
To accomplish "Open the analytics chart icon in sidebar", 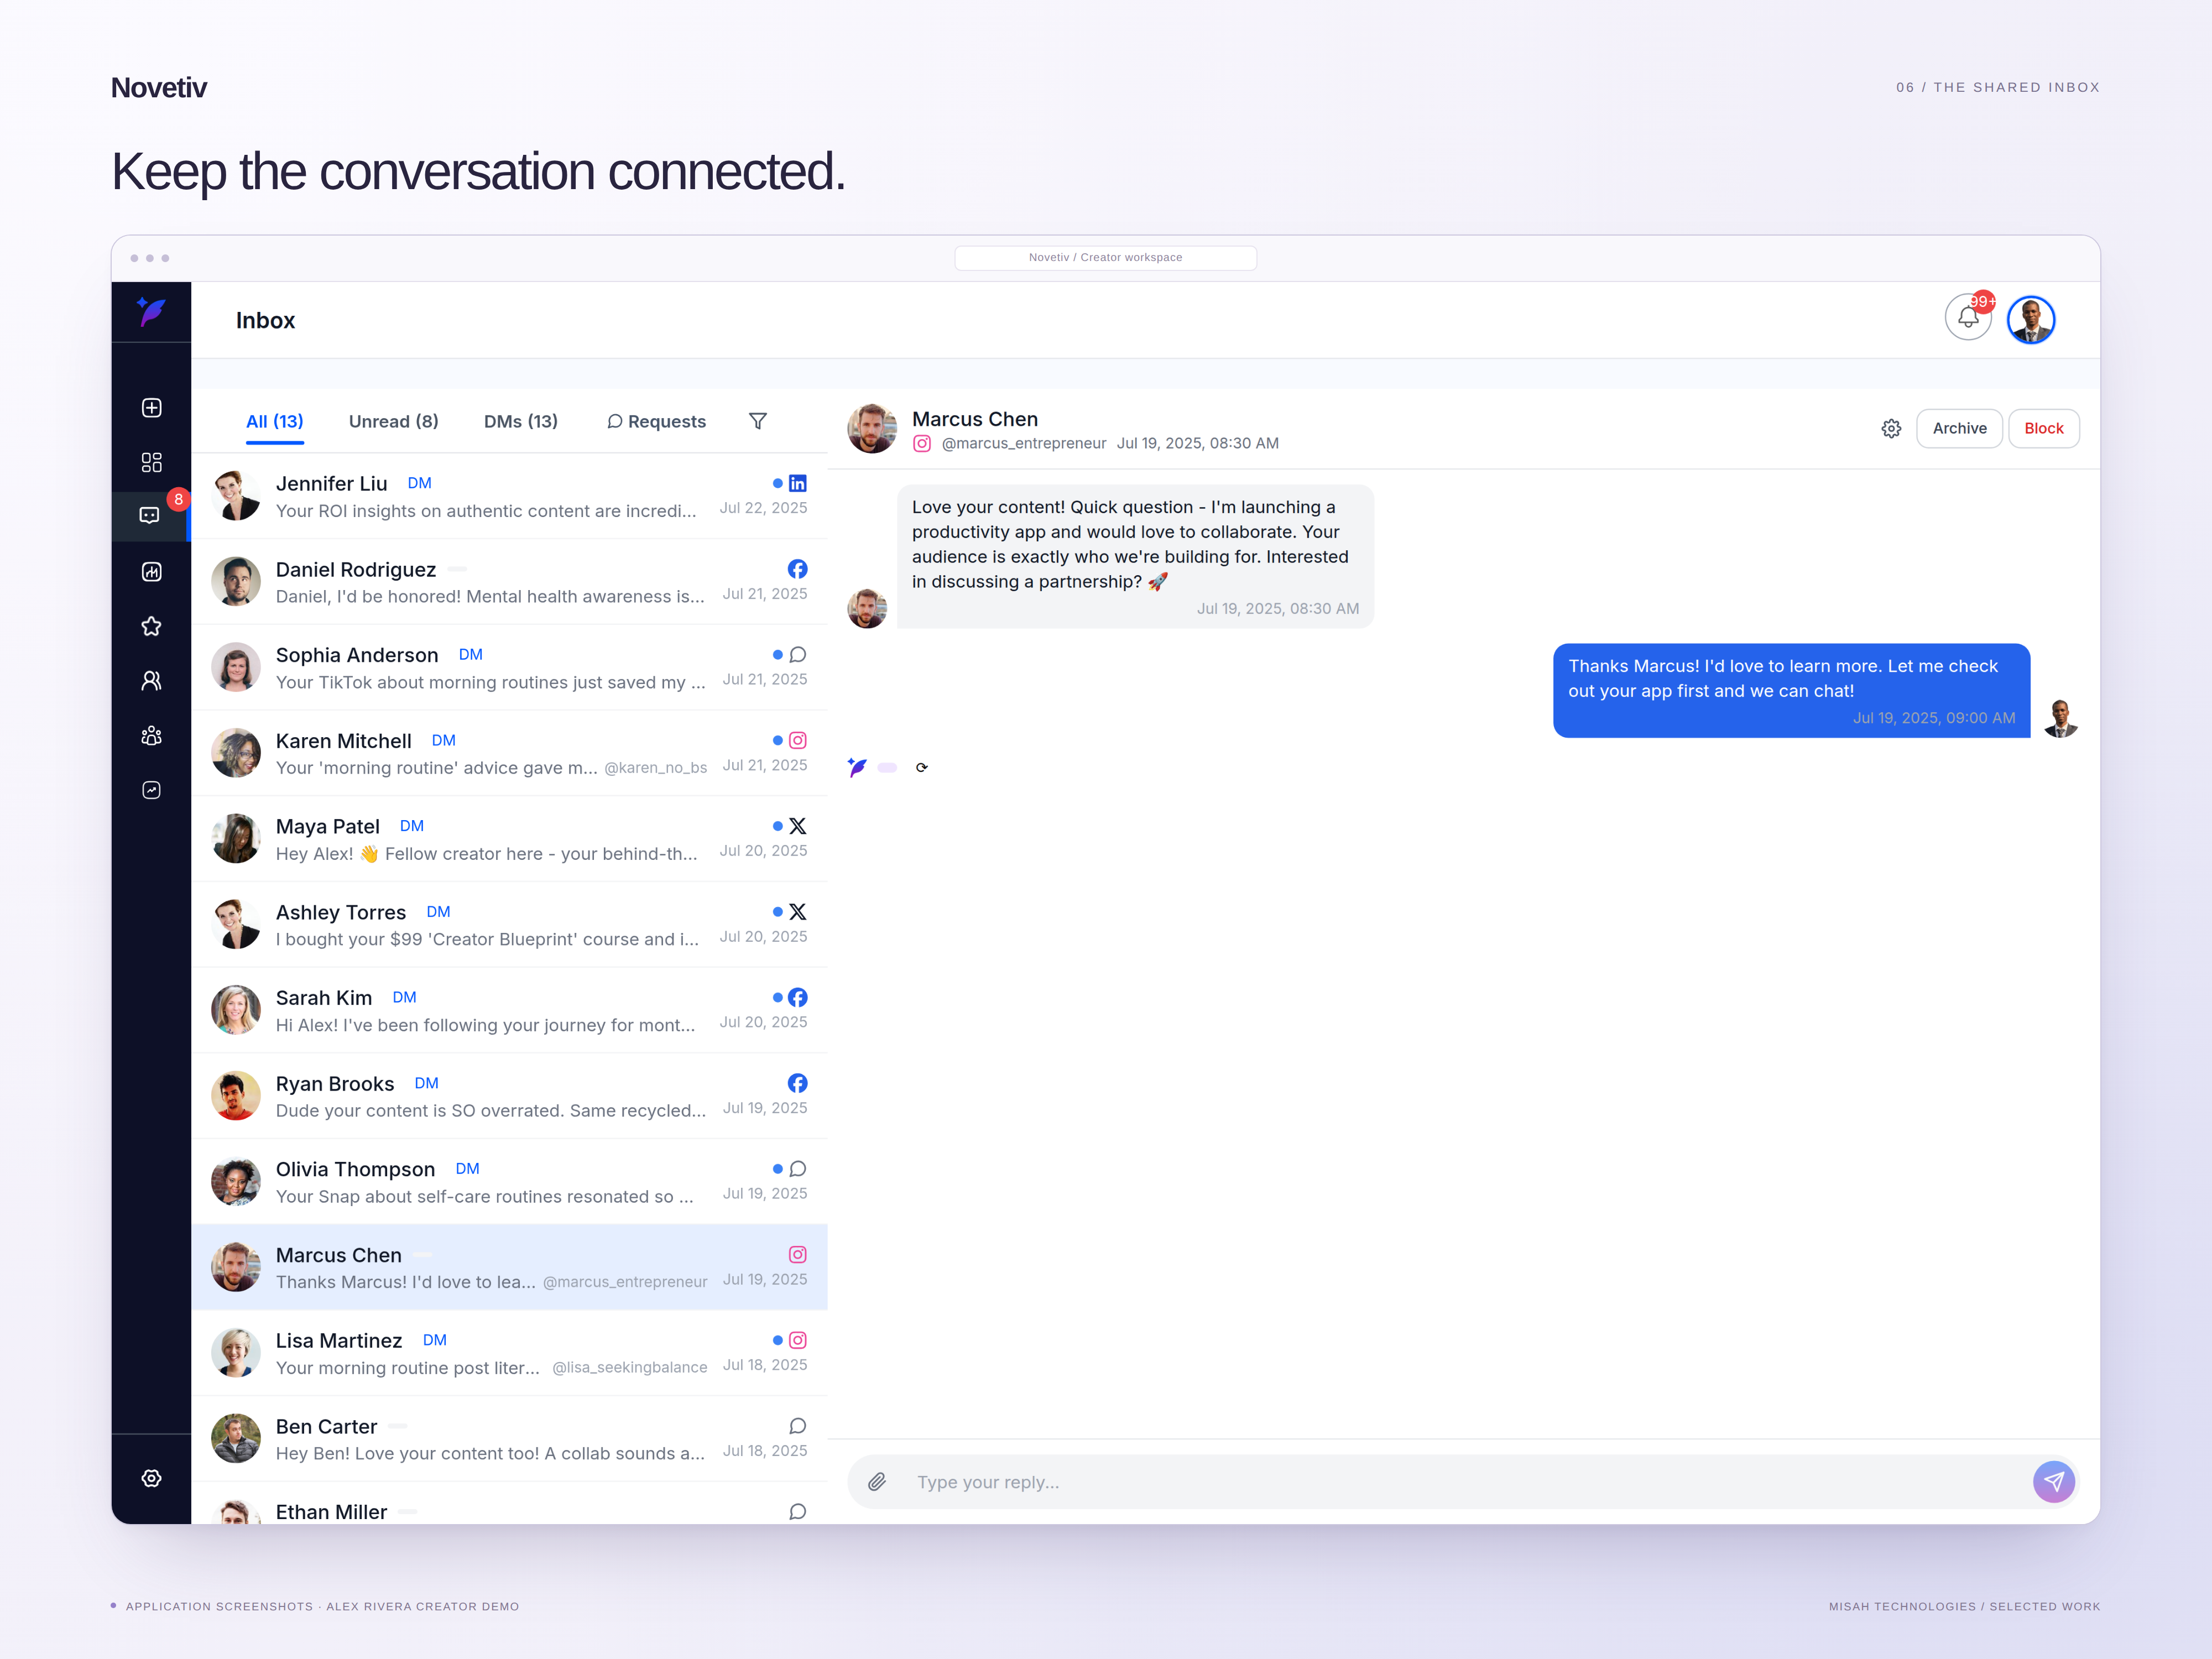I will point(151,572).
